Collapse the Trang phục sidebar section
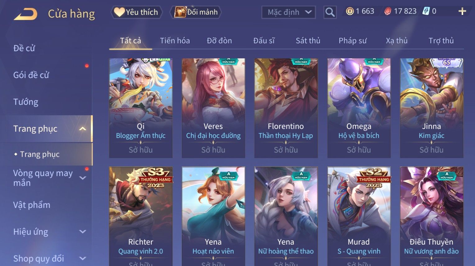The image size is (475, 266). (x=82, y=129)
